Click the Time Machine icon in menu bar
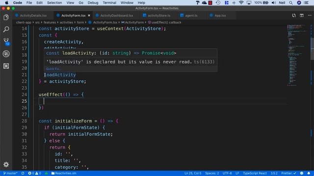 click(218, 2)
